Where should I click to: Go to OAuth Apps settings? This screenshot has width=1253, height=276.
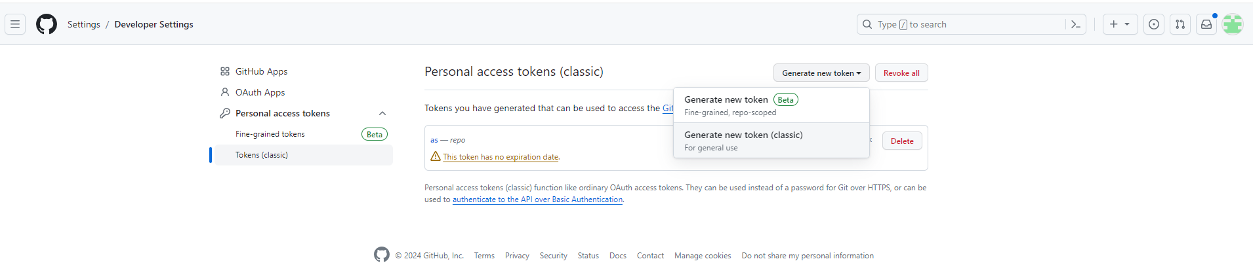260,93
